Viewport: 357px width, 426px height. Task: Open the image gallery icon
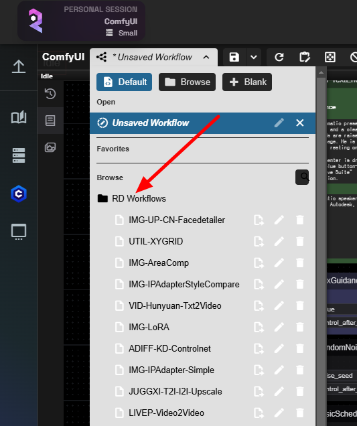(50, 147)
